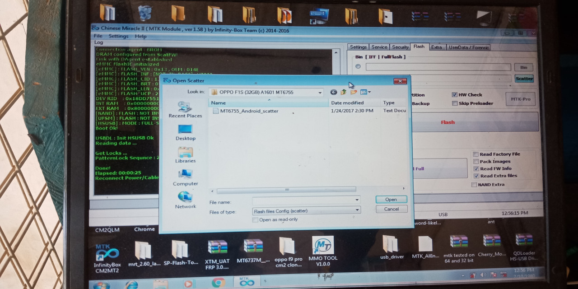Open the view menu icon in the dialog
Viewport: 578px width, 289px height.
[365, 92]
